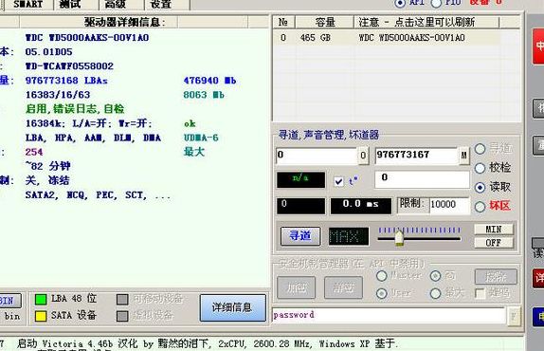Click the MAX LED display

[x=349, y=236]
